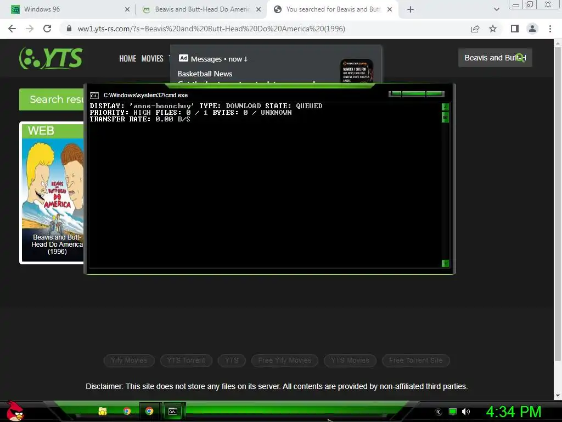Click the second Chrome taskbar icon
Image resolution: width=562 pixels, height=422 pixels.
tap(149, 411)
